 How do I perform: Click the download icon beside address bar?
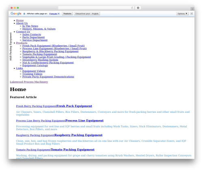[x=138, y=8]
